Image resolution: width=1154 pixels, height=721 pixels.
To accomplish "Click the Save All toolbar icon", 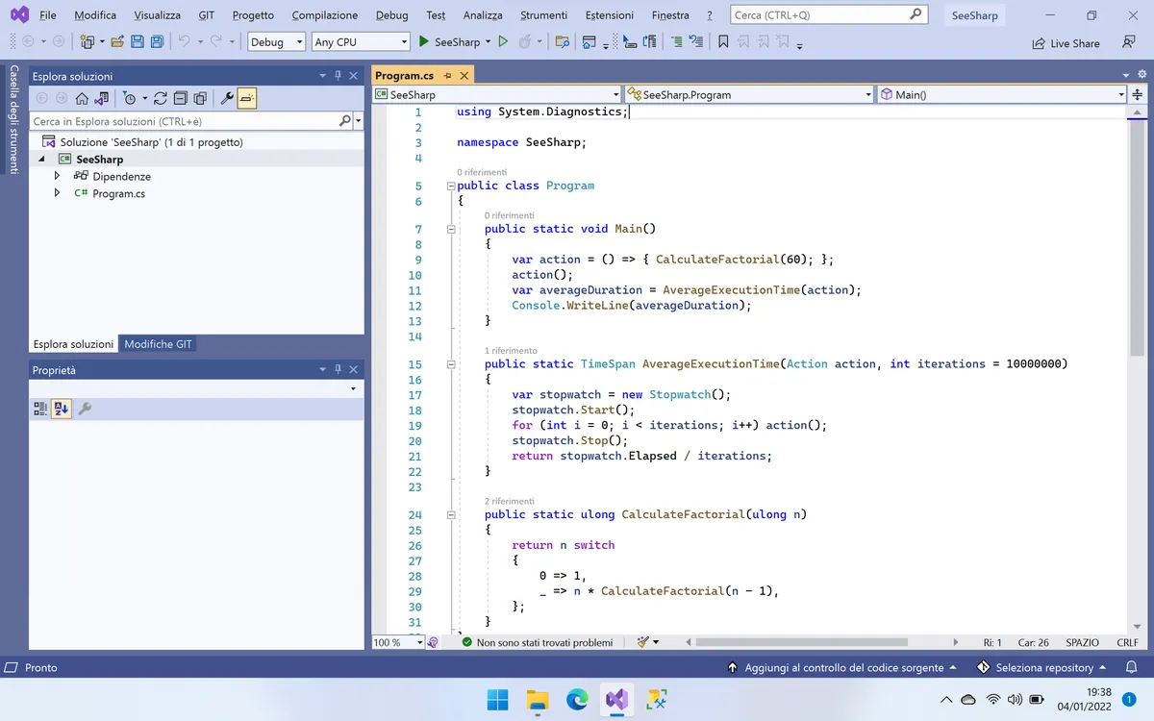I will point(156,42).
